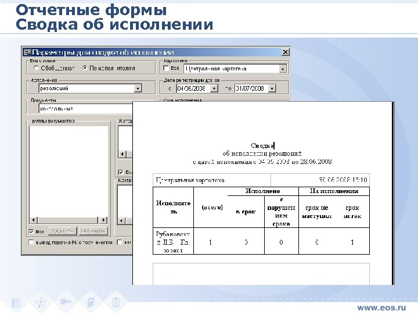Click inside the empty Группы документов list
418x314 pixels.
pyautogui.click(x=69, y=171)
